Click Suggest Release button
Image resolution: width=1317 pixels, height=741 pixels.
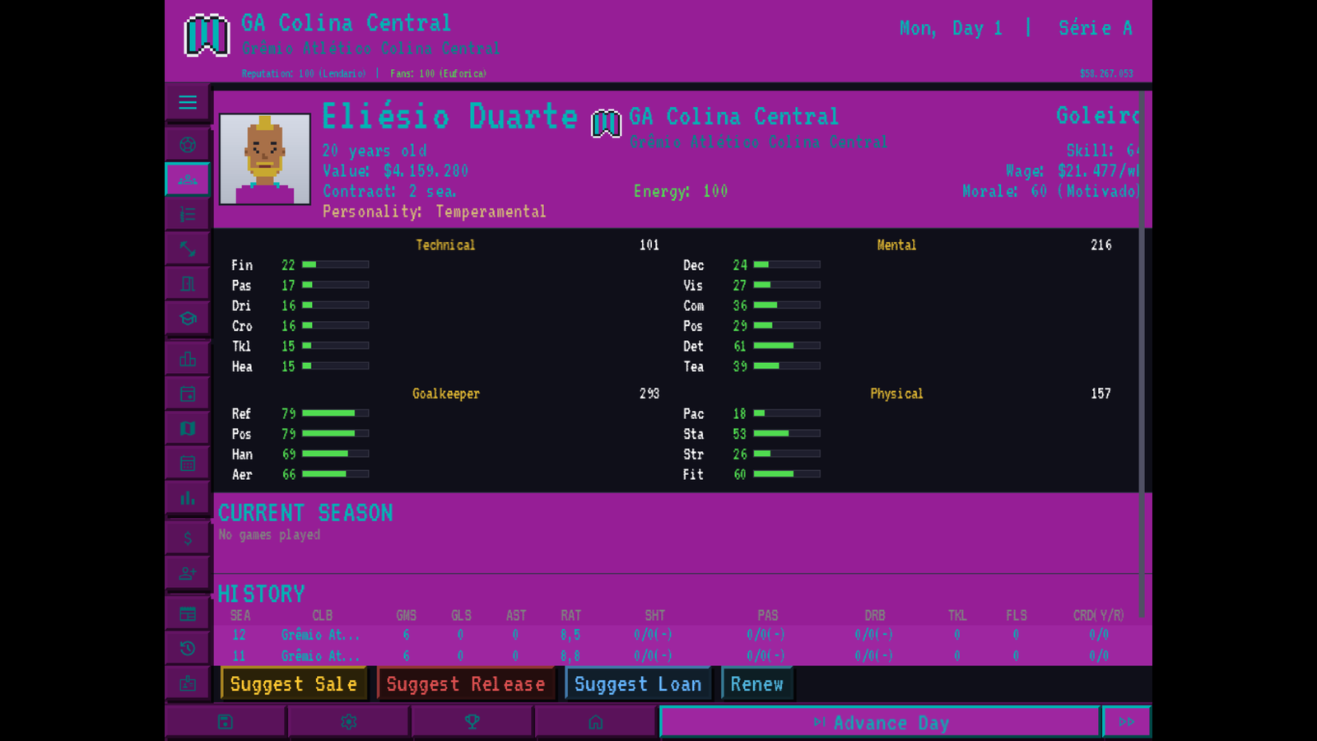[466, 684]
